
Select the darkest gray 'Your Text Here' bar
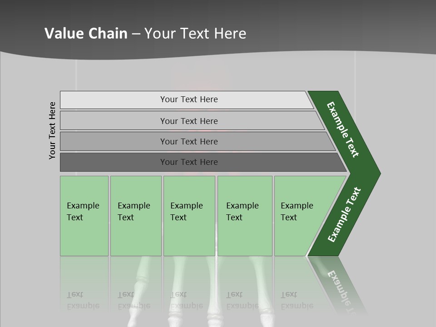coord(188,162)
